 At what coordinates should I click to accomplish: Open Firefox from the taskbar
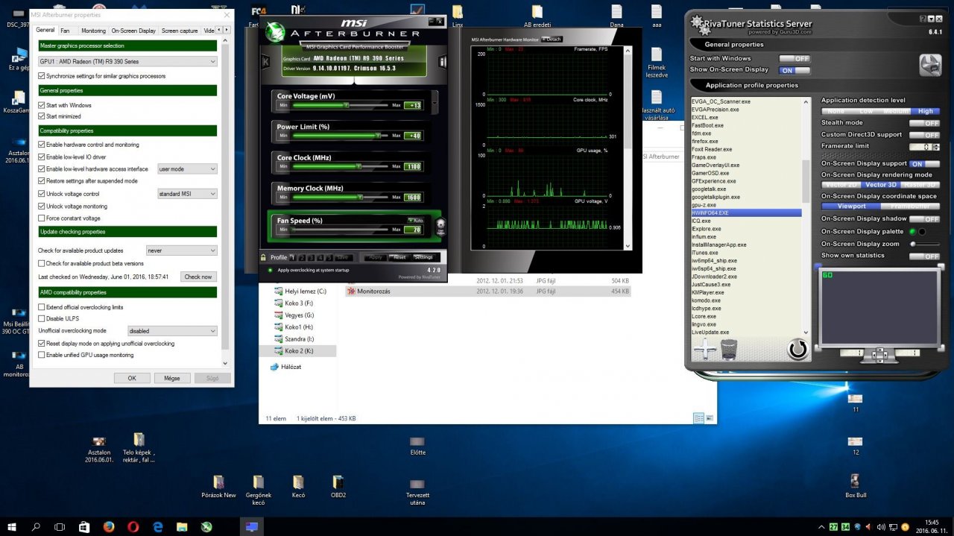(x=109, y=526)
